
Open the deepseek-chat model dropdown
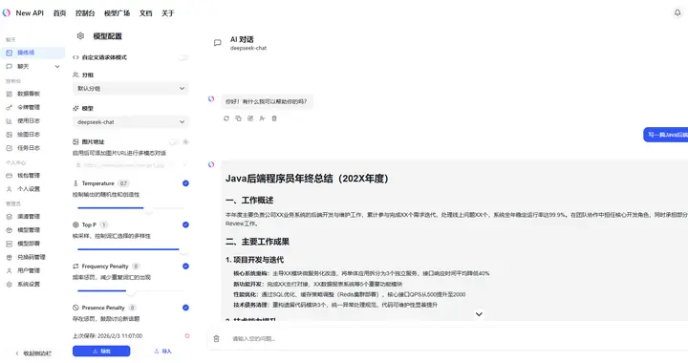(131, 122)
